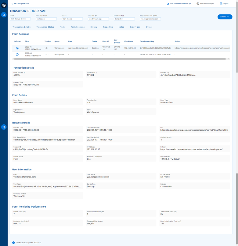Screen dimensions: 238x246
Task: Open the History tab
Action: coord(94,27)
